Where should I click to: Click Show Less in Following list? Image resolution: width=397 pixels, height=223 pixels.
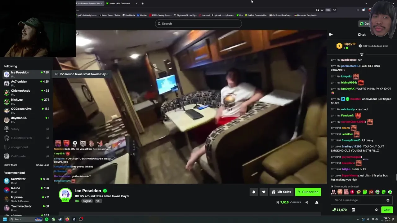pyautogui.click(x=42, y=165)
